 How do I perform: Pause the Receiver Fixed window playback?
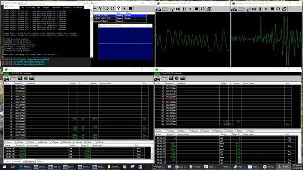[x=184, y=9]
